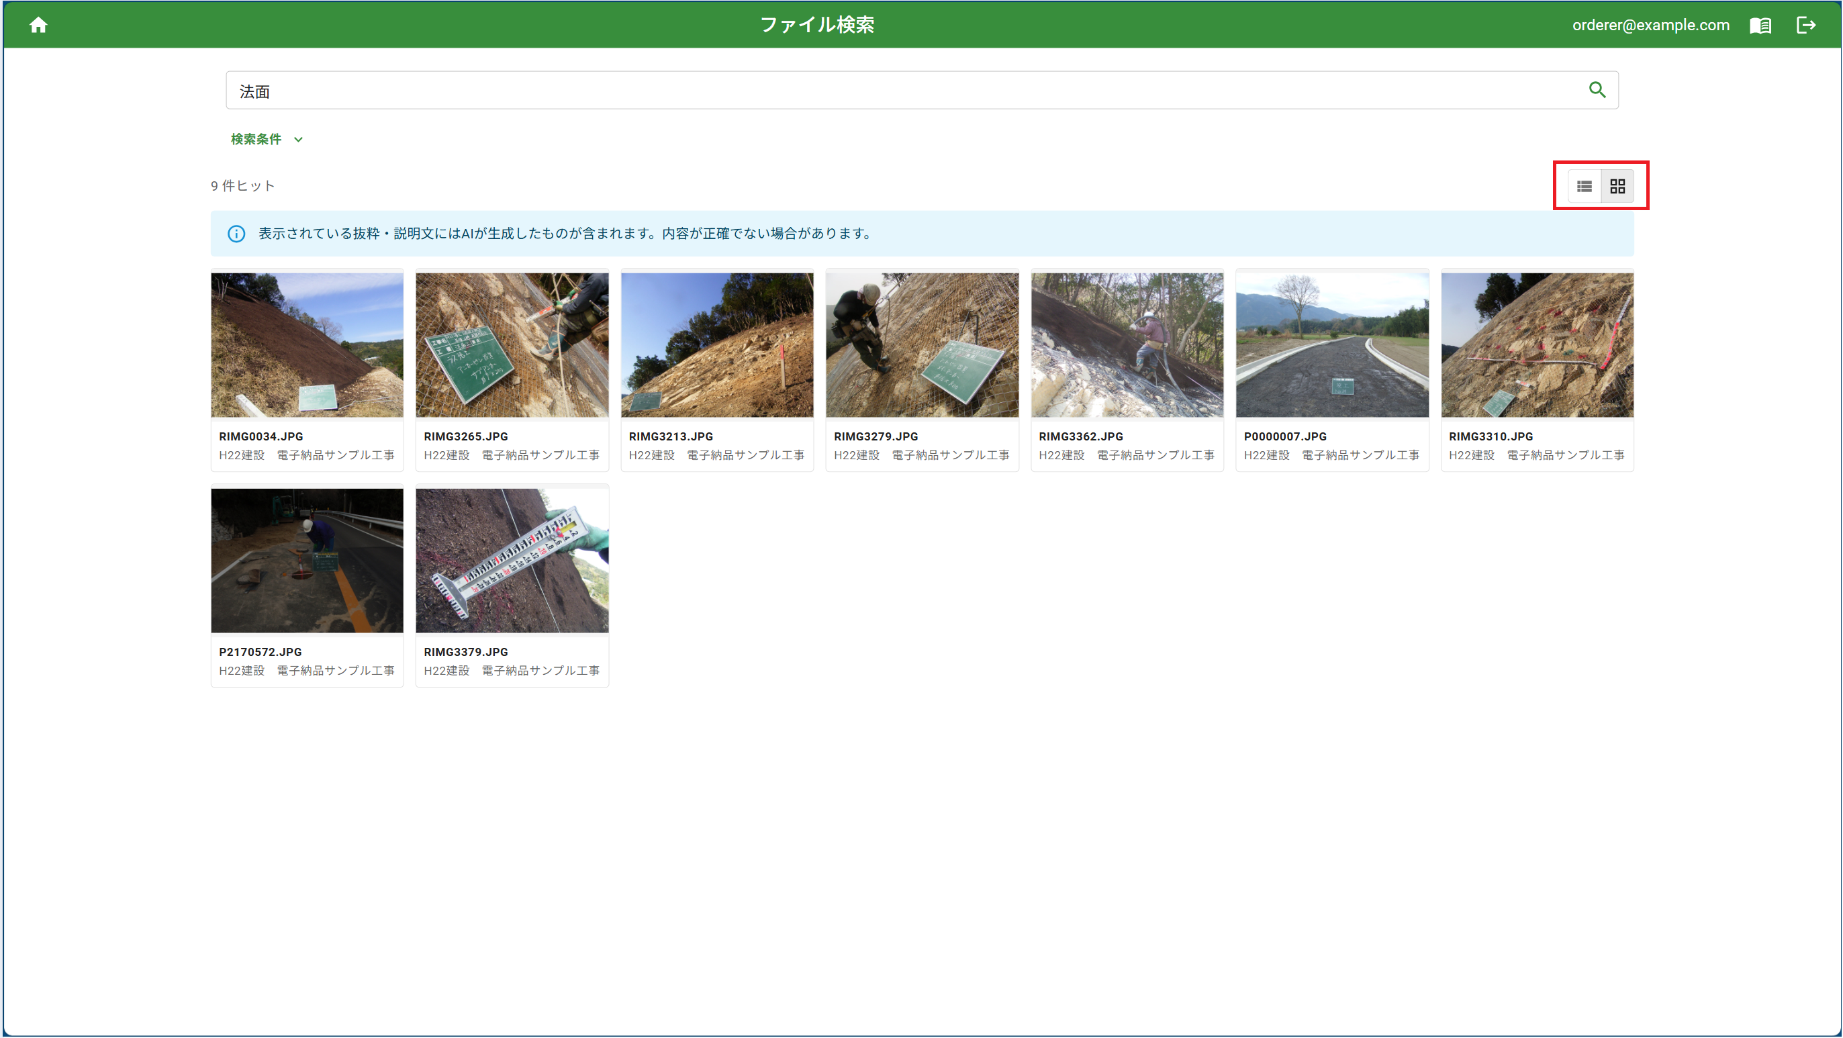The height and width of the screenshot is (1038, 1843).
Task: Click project name under RIMG3379.JPG
Action: (x=512, y=671)
